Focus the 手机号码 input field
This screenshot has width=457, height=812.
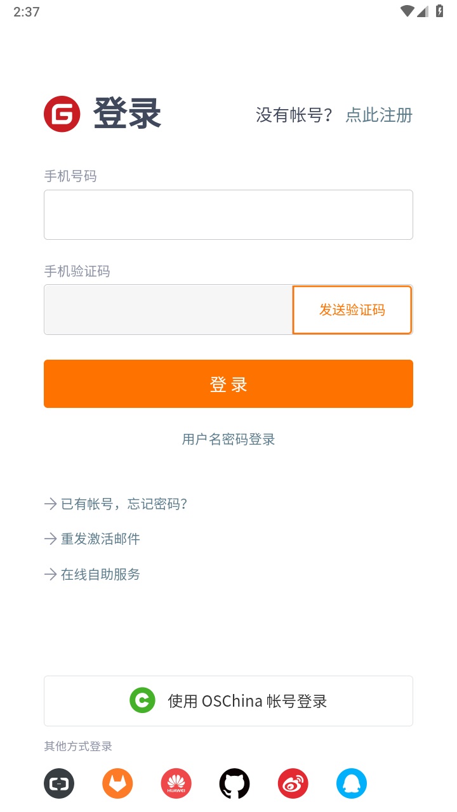click(228, 214)
